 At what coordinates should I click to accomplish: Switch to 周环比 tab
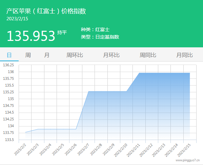pos(75,55)
